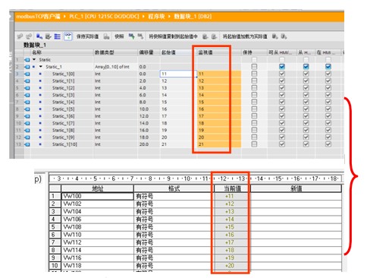
Task: Click the 地址 header in status chart
Action: click(x=98, y=188)
